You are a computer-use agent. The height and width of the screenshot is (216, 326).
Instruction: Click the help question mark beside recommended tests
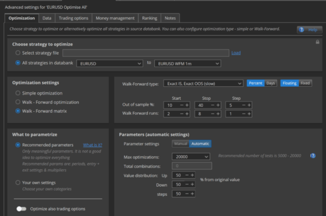coord(313,156)
